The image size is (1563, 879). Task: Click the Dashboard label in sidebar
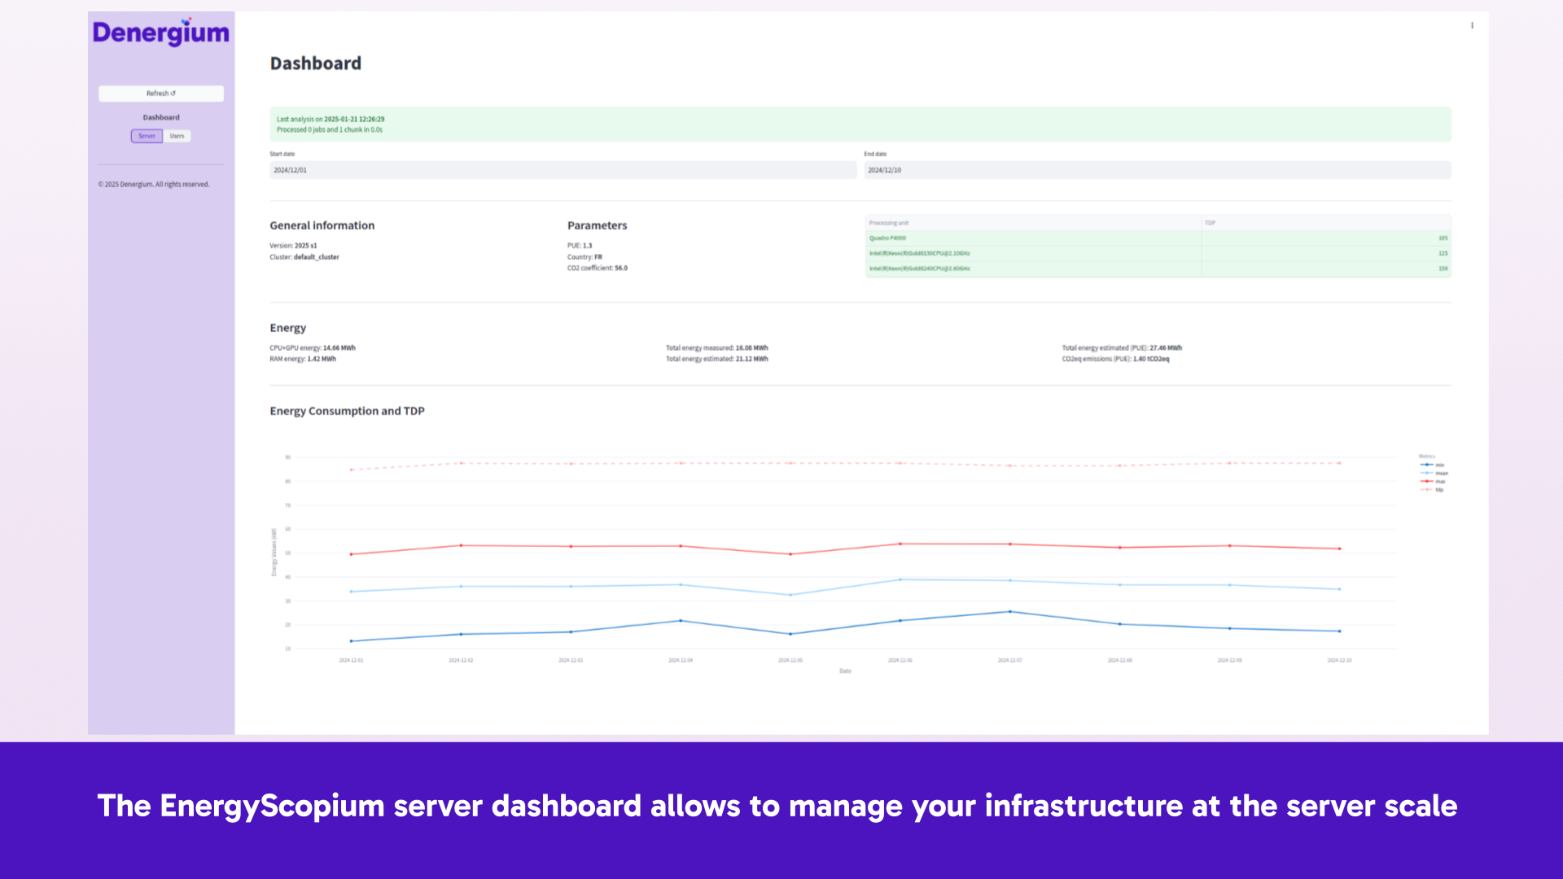point(161,117)
